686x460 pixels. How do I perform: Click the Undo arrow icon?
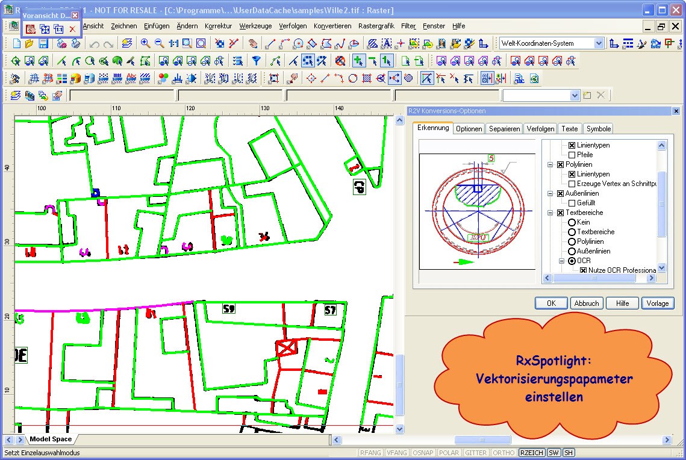(94, 43)
